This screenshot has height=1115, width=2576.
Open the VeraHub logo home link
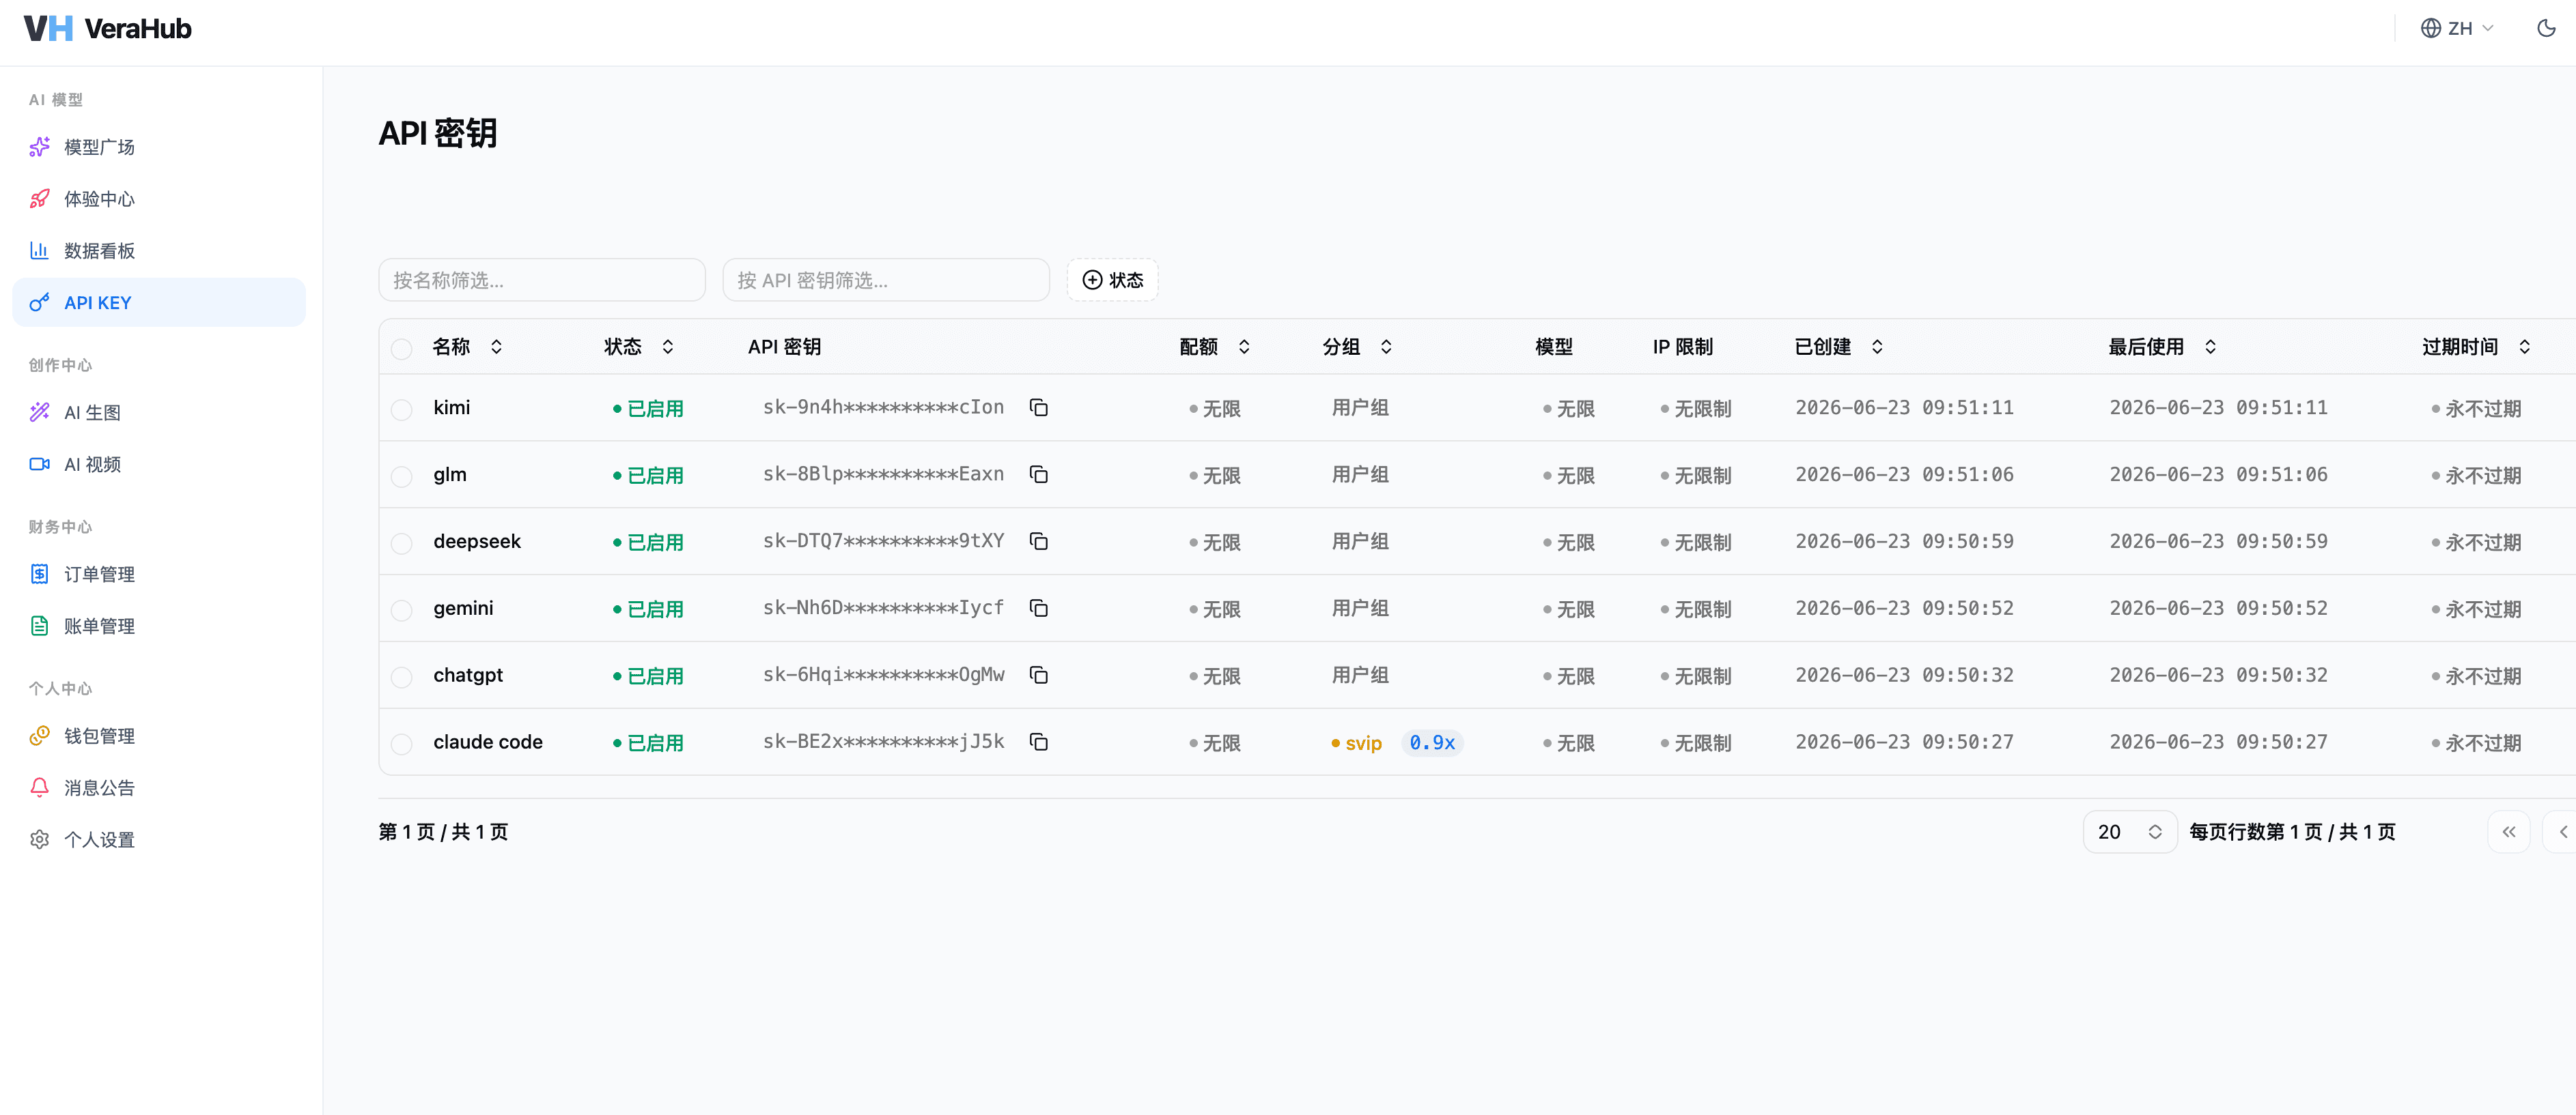pyautogui.click(x=107, y=28)
